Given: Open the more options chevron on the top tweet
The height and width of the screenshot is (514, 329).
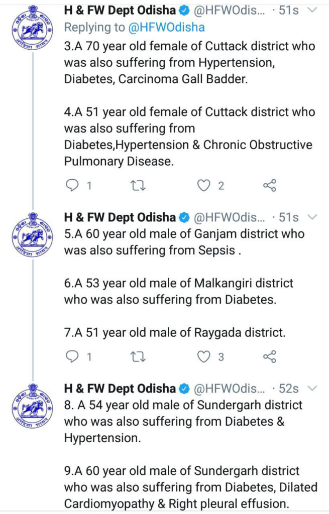Looking at the screenshot, I should [312, 11].
